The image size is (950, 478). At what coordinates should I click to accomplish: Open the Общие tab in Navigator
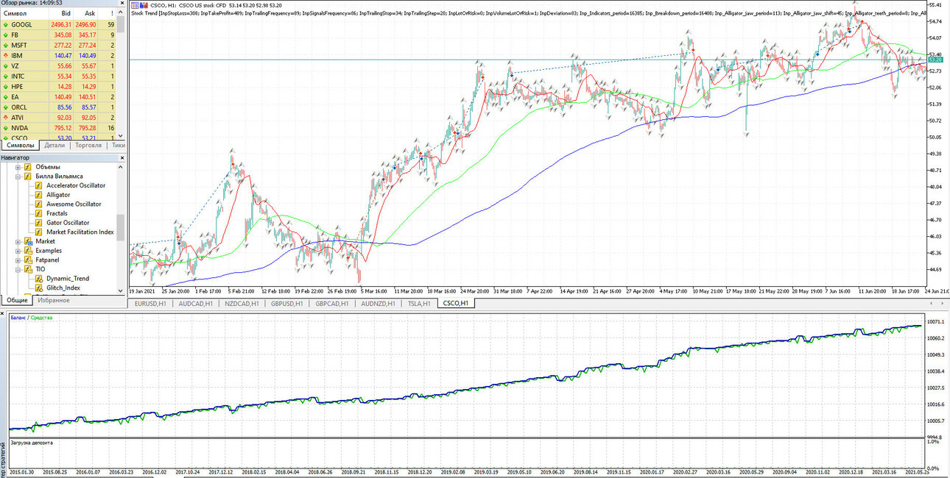coord(16,301)
